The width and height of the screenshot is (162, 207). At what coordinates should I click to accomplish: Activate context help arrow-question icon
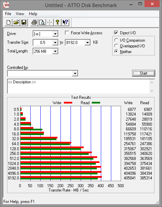pyautogui.click(x=65, y=22)
